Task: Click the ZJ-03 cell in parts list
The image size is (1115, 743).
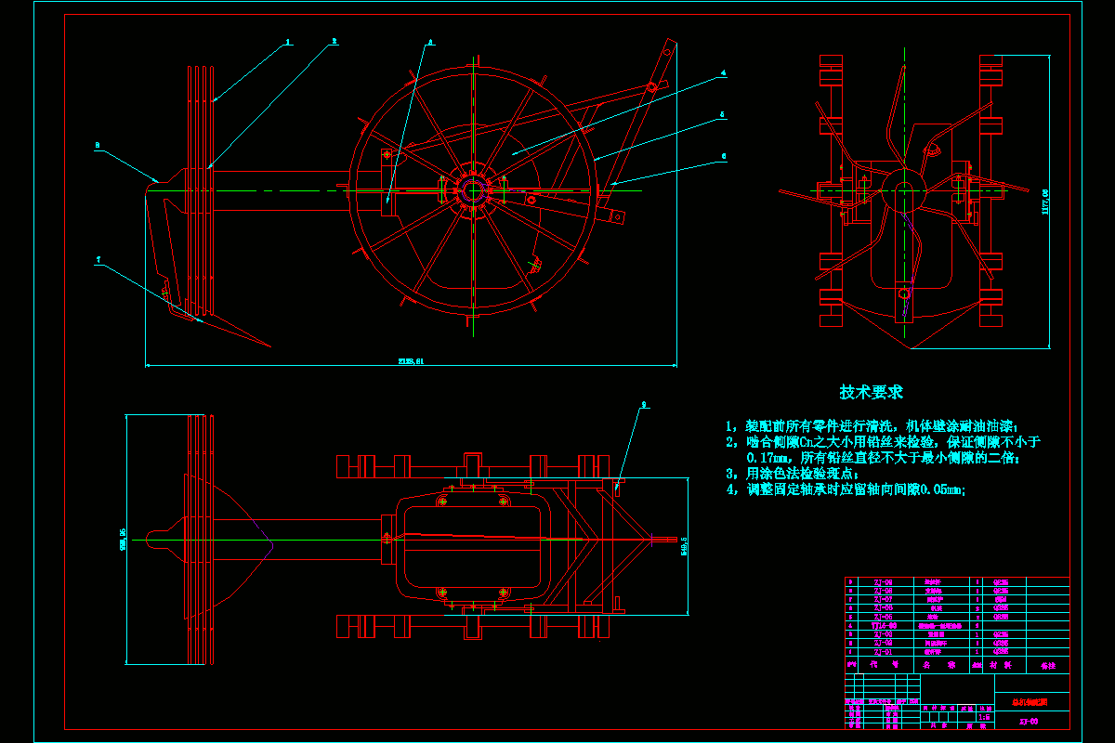Action: pyautogui.click(x=884, y=634)
